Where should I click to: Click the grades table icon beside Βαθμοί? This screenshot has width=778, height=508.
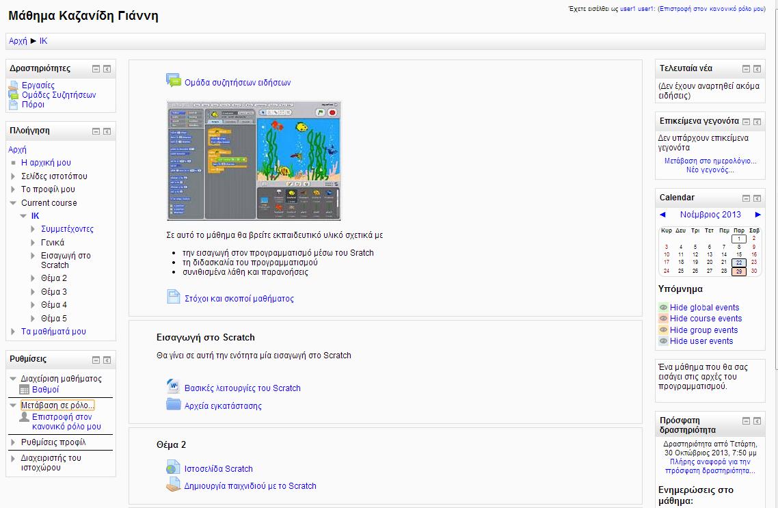click(25, 390)
